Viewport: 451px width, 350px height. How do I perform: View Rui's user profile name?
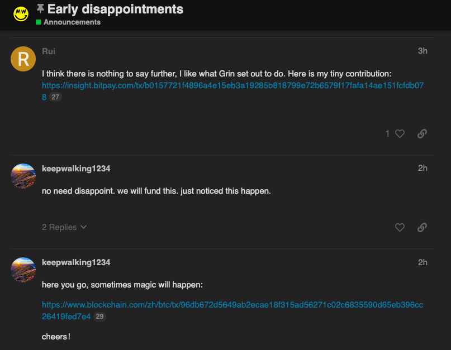click(49, 51)
